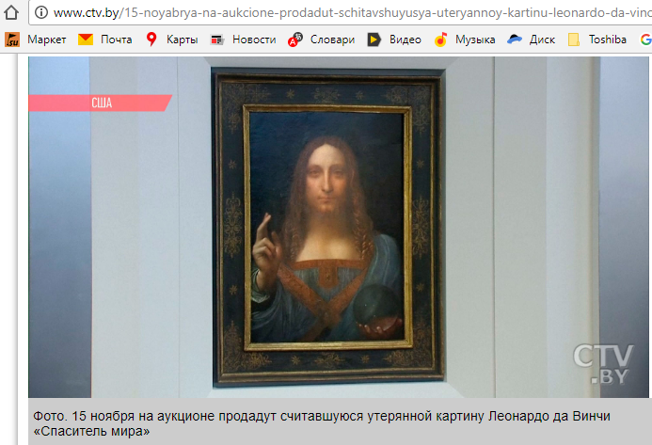Select the www.ctv.by address bar URL
This screenshot has height=445, width=652.
353,13
